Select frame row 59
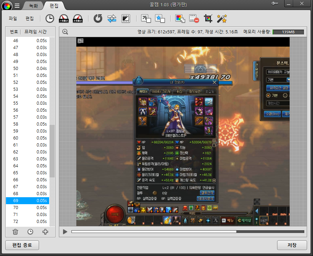The image size is (313, 256). pyautogui.click(x=28, y=131)
